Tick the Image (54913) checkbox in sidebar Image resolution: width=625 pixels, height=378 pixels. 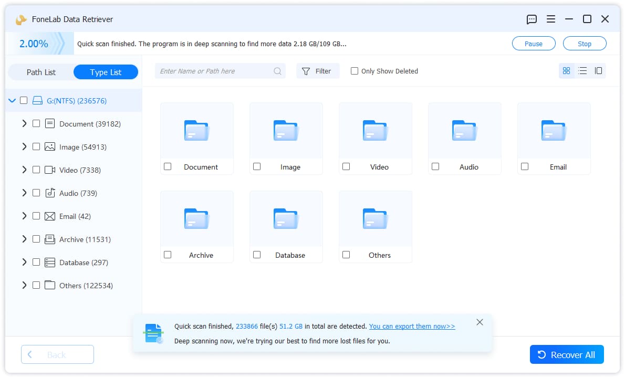36,146
